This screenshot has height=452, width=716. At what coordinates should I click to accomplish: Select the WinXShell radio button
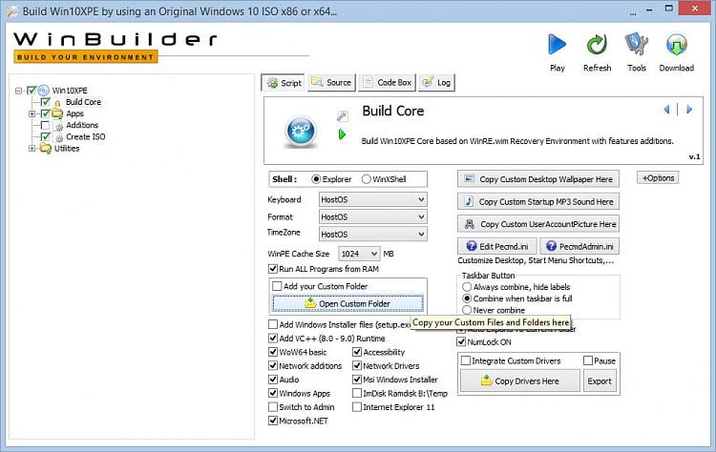(367, 179)
